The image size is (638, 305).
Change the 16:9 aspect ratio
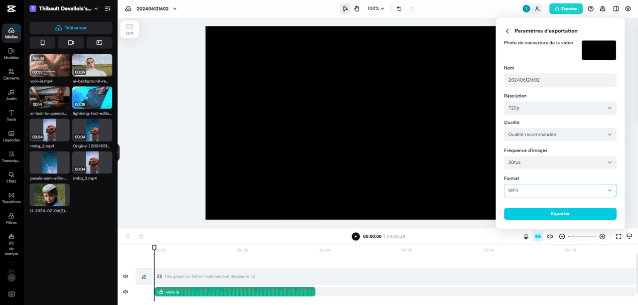coord(129,29)
